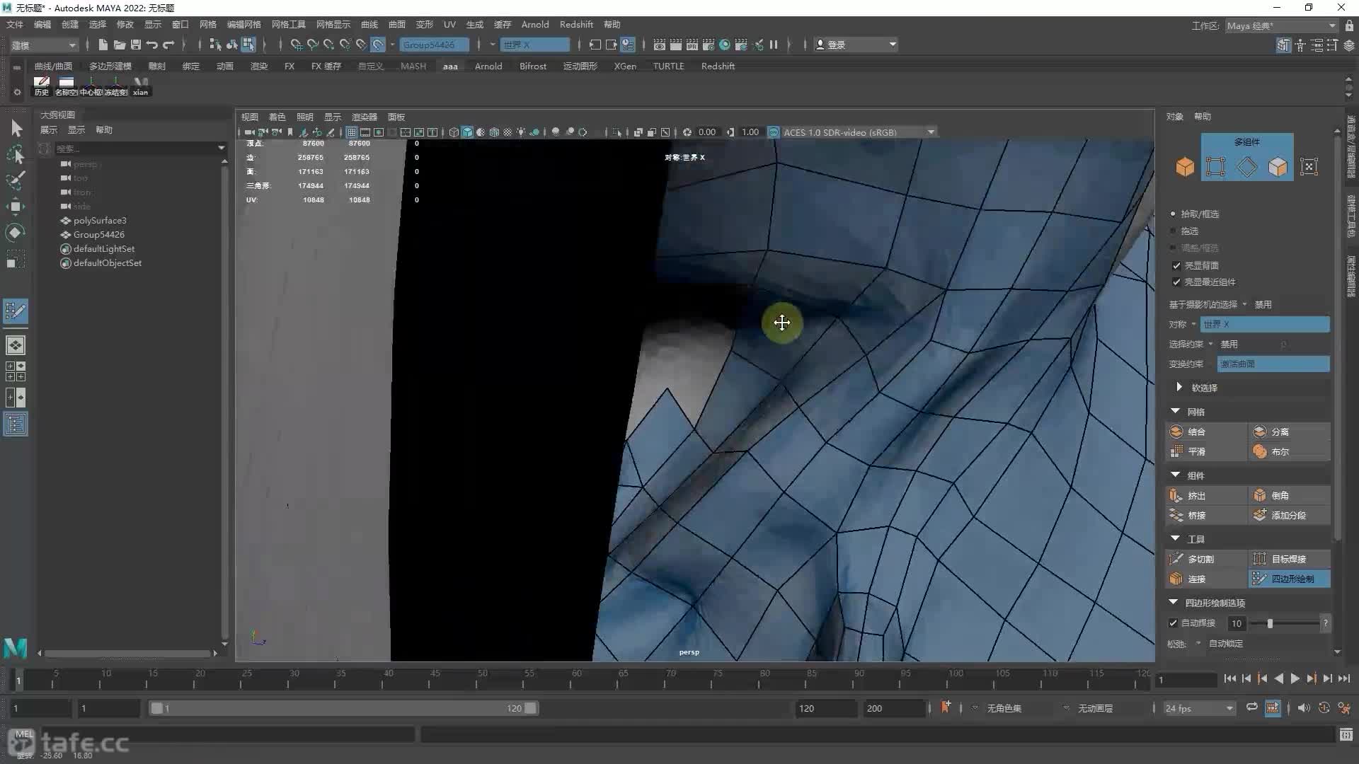The width and height of the screenshot is (1359, 764).
Task: Click the outliner search field
Action: (134, 149)
